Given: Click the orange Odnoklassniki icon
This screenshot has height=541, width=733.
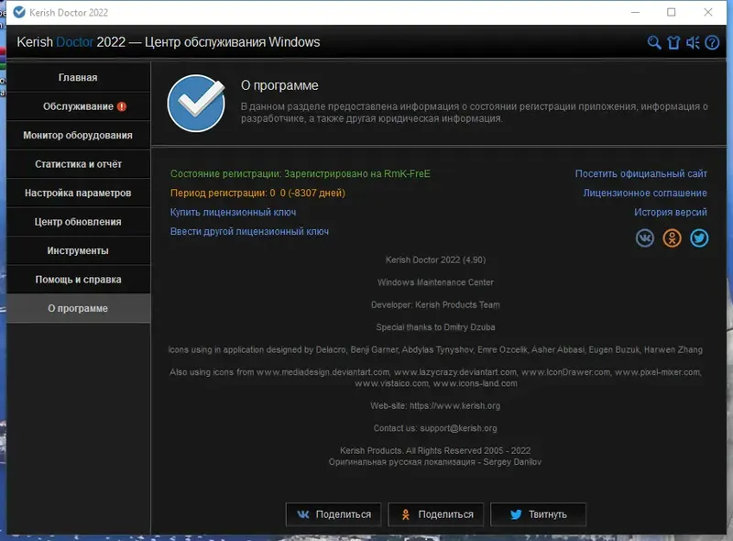Looking at the screenshot, I should (x=672, y=237).
